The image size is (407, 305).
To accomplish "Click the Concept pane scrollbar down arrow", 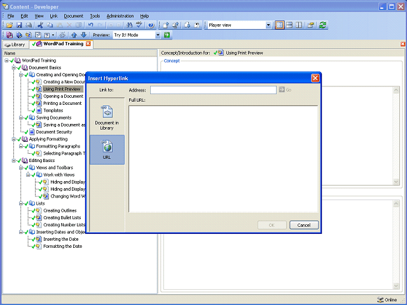I will [396, 182].
